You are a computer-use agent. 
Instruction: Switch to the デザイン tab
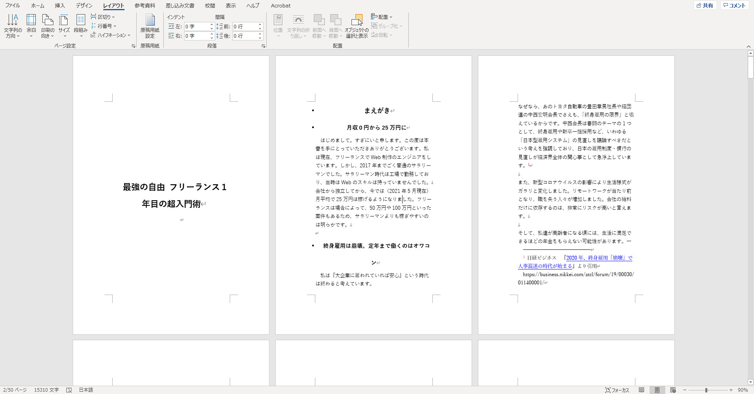coord(84,5)
